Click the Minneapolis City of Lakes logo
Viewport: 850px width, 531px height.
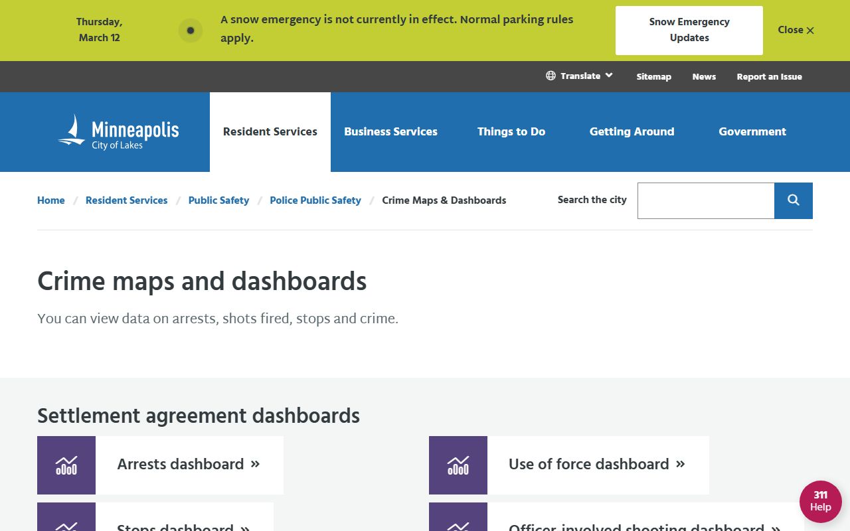pyautogui.click(x=118, y=132)
